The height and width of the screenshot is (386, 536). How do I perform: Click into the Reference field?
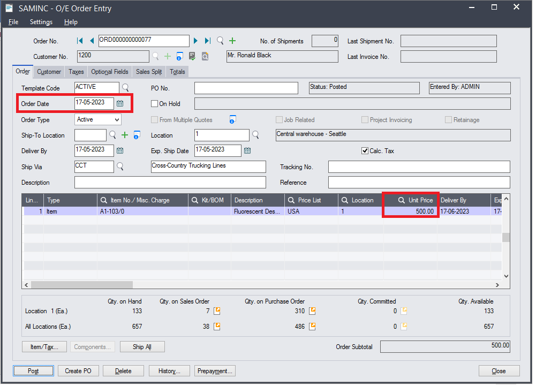coord(419,182)
